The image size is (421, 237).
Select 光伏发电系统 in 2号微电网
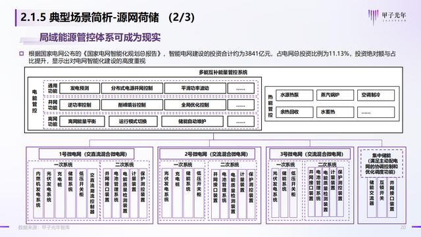pyautogui.click(x=166, y=193)
